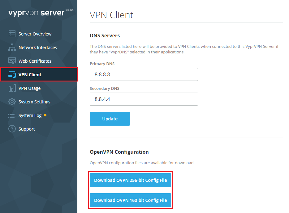The width and height of the screenshot is (289, 213).
Task: Click the VPN Client device icon
Action: pyautogui.click(x=12, y=74)
